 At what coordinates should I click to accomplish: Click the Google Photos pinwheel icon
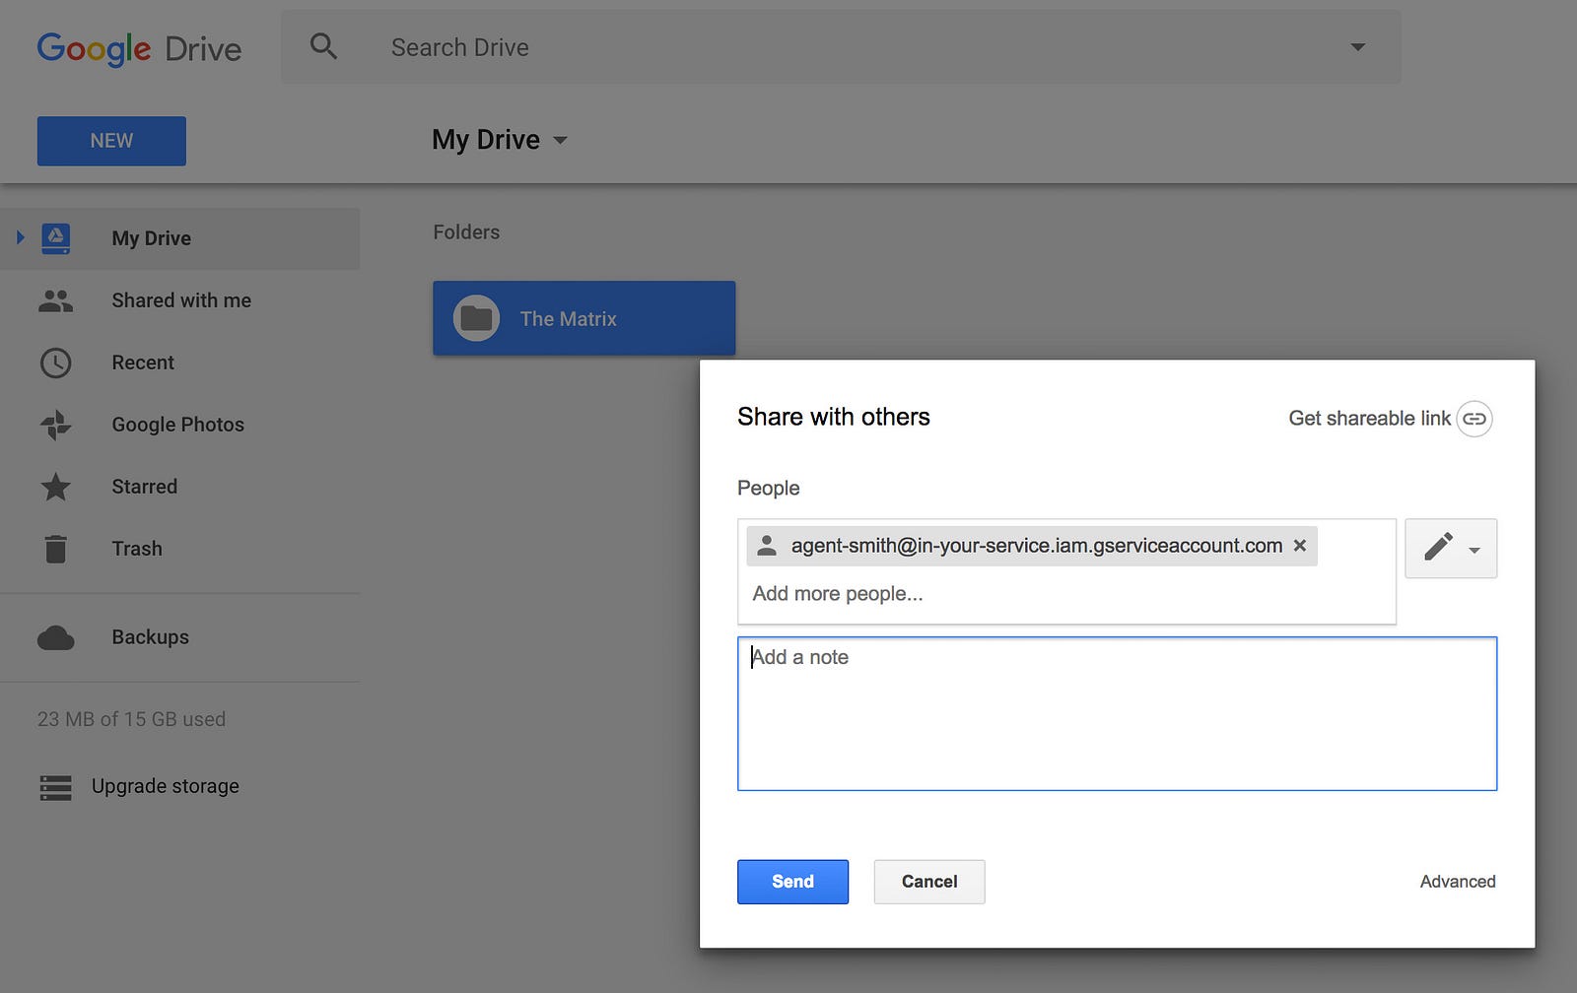(x=56, y=425)
